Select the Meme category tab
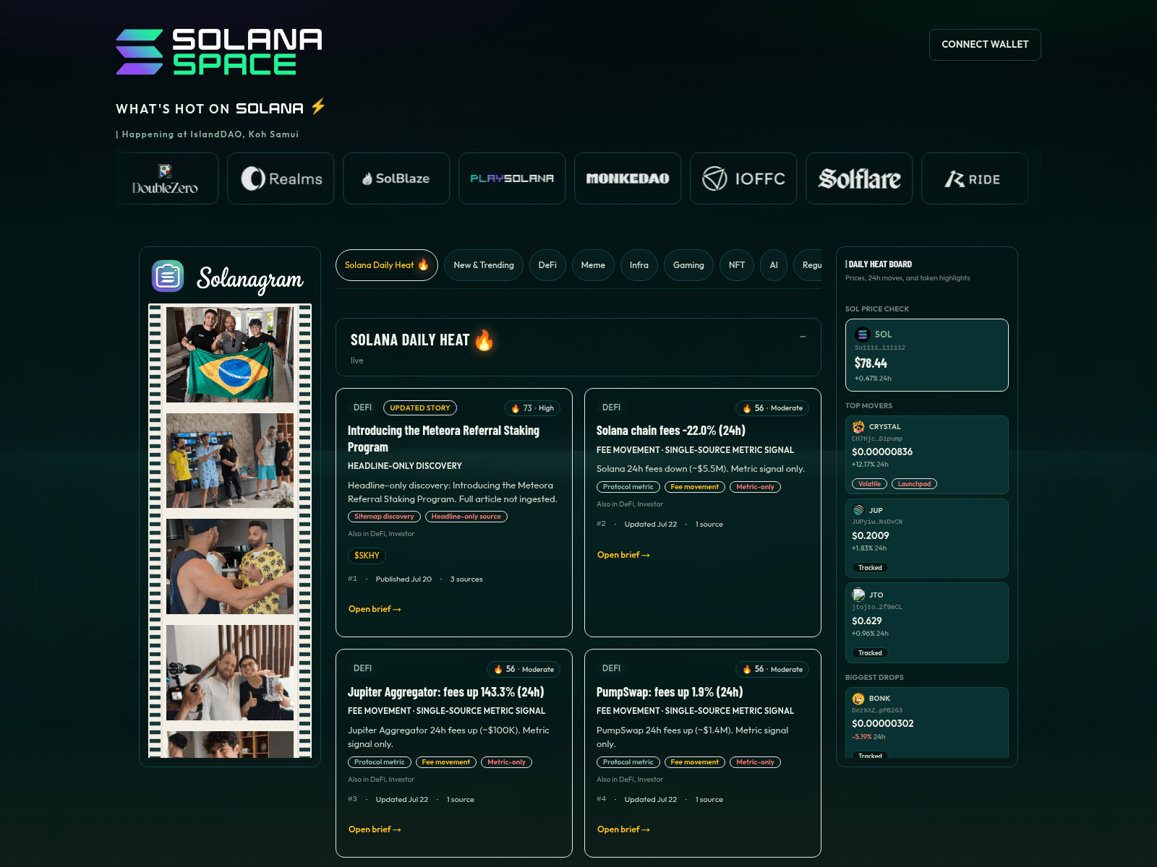 coord(593,265)
